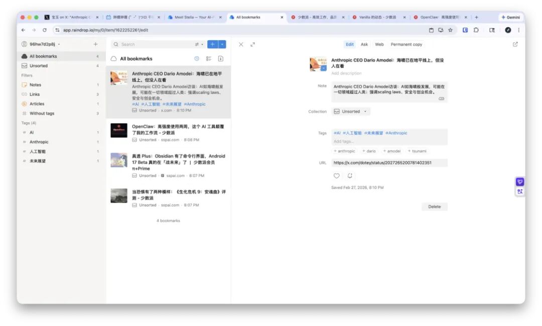The image size is (542, 326).
Task: Open a new browser tab
Action: (x=476, y=17)
